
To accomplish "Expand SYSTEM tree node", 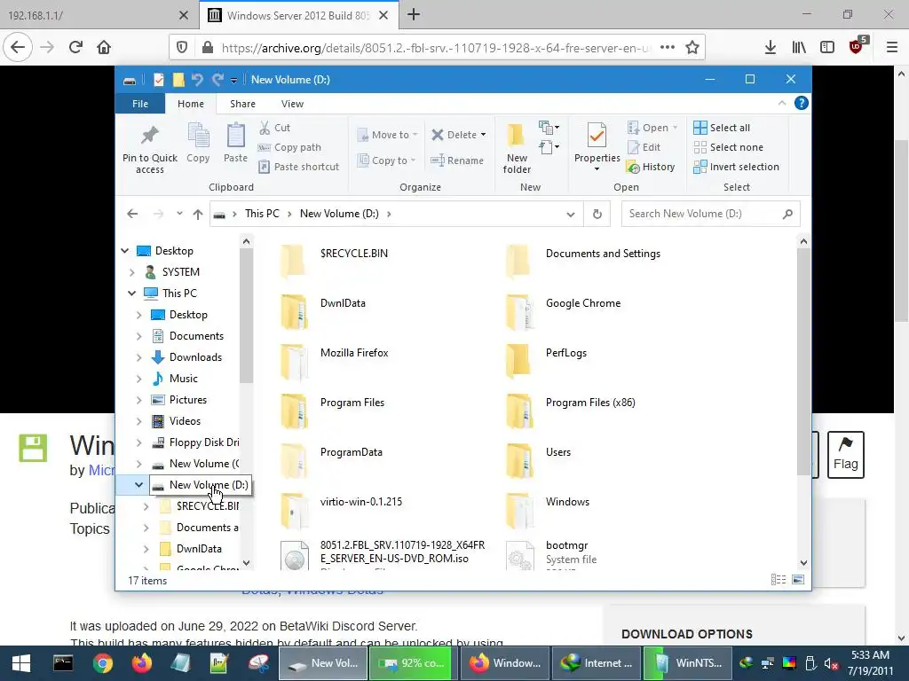I will coord(132,271).
